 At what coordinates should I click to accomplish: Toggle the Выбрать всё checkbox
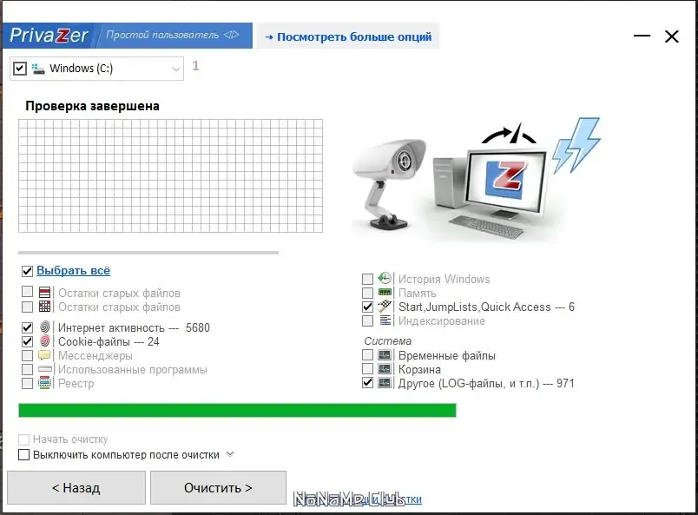pos(27,271)
